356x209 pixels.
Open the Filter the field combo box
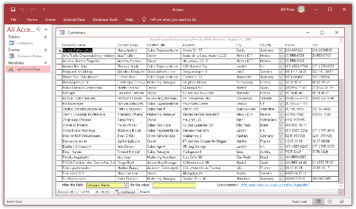click(126, 185)
